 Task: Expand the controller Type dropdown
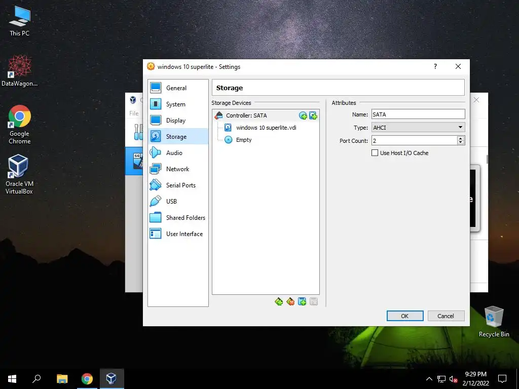coord(418,127)
